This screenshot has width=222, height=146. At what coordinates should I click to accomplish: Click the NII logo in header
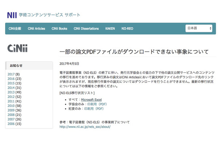tap(12, 15)
